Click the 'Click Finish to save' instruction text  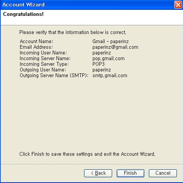87,154
